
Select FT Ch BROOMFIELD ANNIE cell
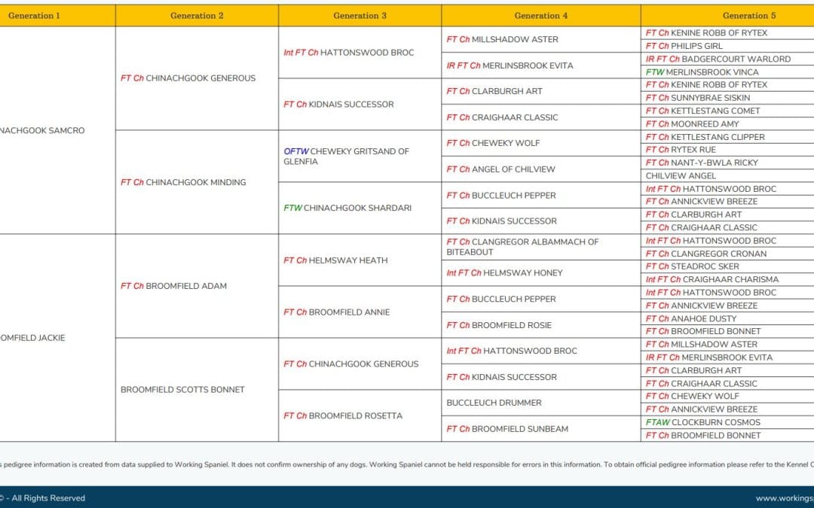pyautogui.click(x=336, y=312)
